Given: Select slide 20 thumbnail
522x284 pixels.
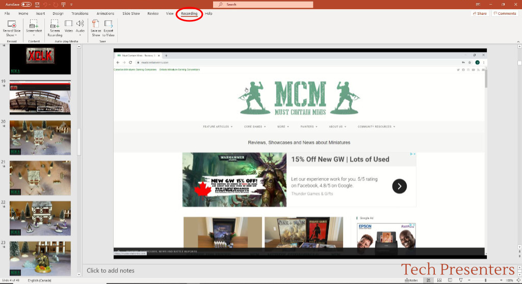Looking at the screenshot, I should point(40,138).
